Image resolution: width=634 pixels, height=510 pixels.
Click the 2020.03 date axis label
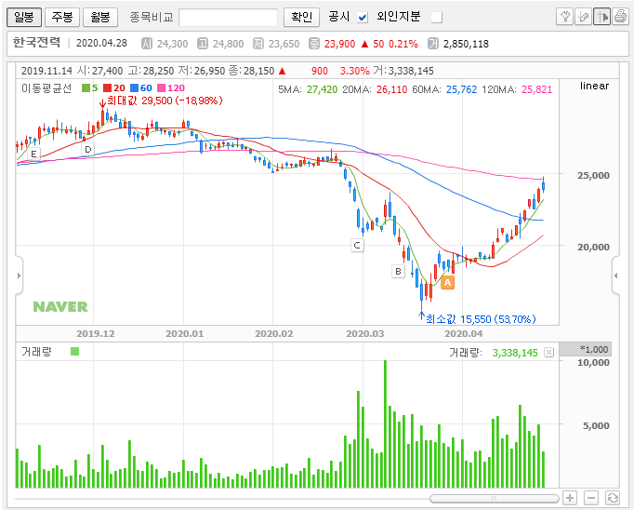(364, 334)
